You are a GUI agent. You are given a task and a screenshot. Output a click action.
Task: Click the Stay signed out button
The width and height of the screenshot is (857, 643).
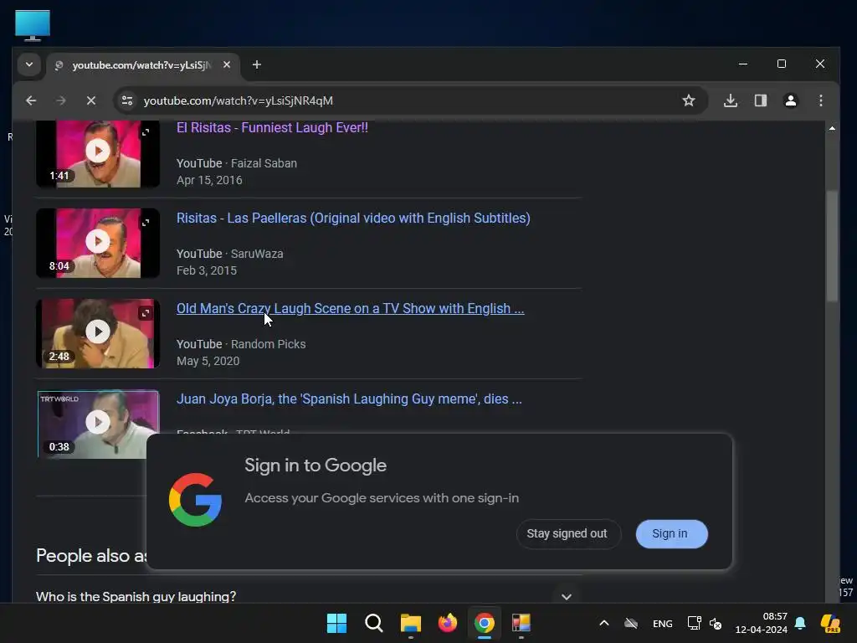coord(567,533)
